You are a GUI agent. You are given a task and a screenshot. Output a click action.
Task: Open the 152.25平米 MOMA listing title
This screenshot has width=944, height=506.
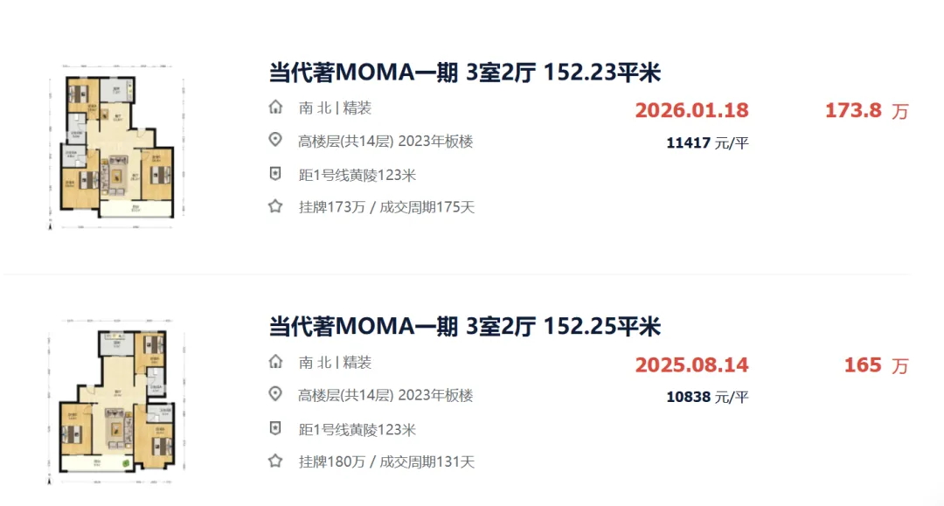coord(464,327)
